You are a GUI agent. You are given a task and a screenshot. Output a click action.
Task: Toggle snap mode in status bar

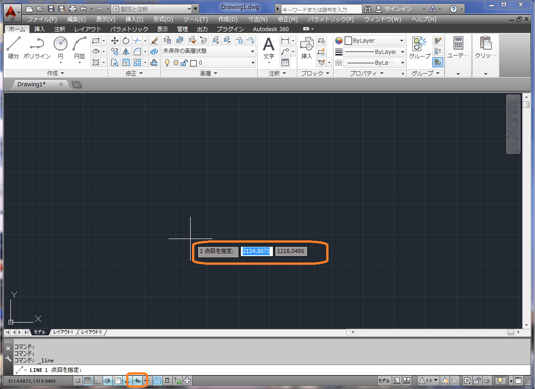pos(78,380)
